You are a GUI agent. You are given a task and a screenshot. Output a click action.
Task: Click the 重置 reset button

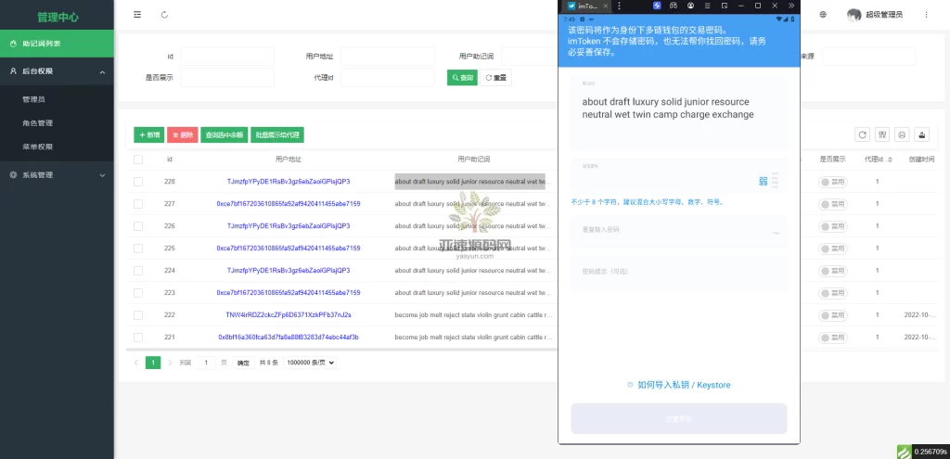(x=495, y=78)
